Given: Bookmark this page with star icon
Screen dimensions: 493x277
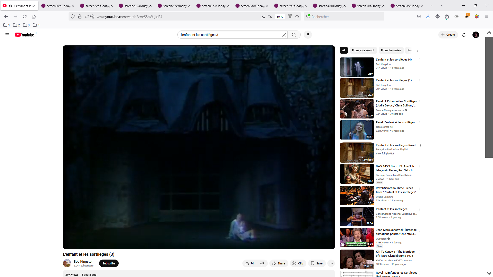Looking at the screenshot, I should 297,17.
